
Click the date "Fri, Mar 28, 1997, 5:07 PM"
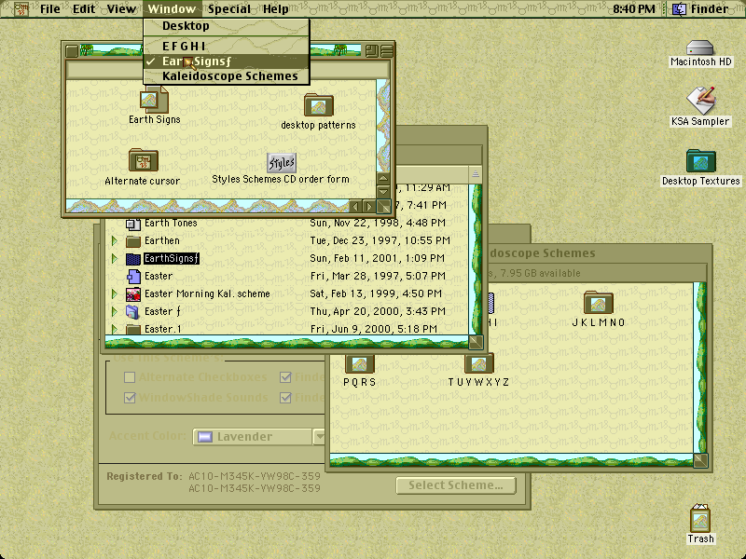pyautogui.click(x=378, y=276)
